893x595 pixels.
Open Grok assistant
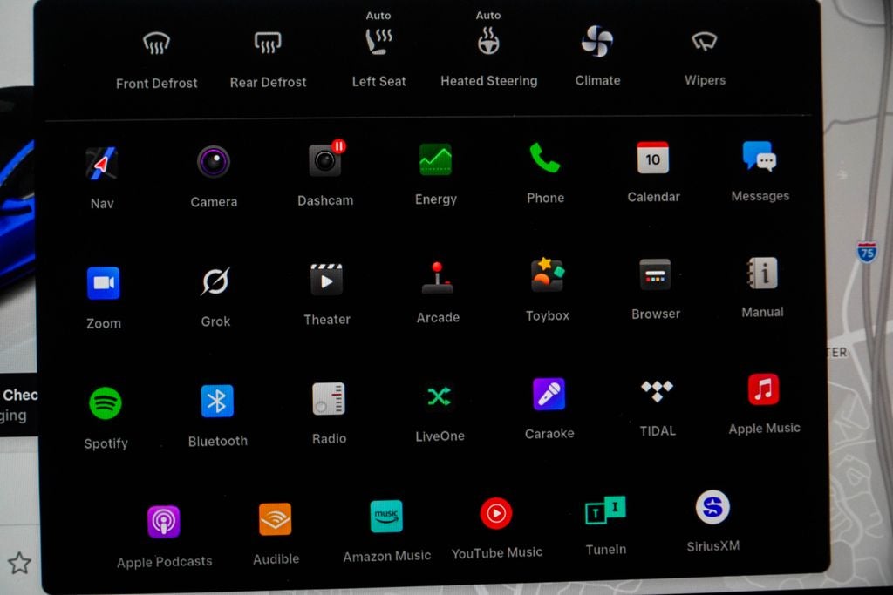(x=215, y=282)
